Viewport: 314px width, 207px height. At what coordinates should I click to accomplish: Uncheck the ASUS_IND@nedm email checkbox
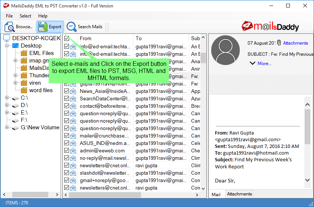[x=67, y=143]
